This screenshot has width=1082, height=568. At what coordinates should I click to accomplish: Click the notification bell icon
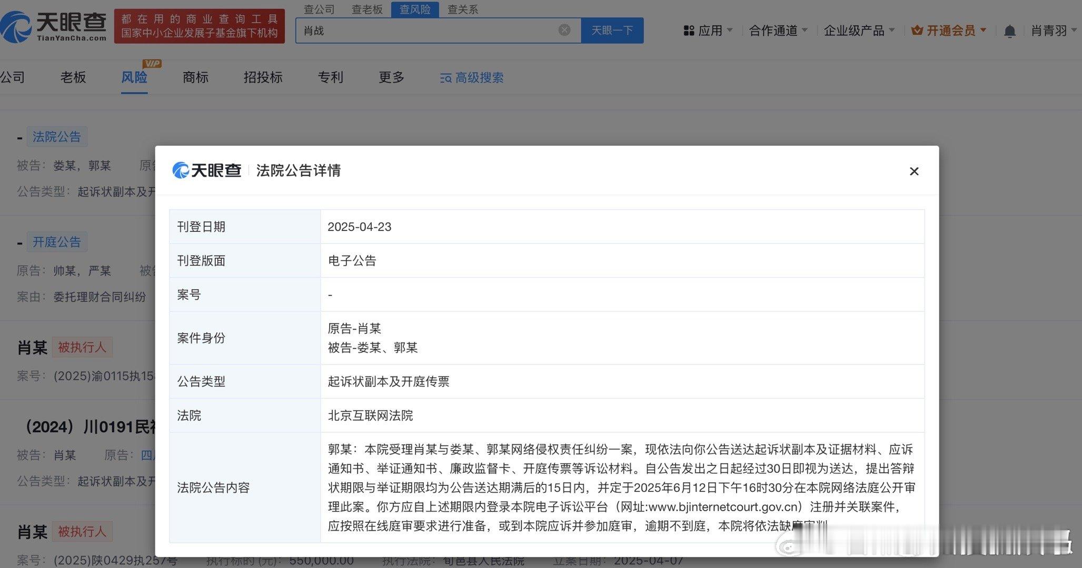point(1009,31)
